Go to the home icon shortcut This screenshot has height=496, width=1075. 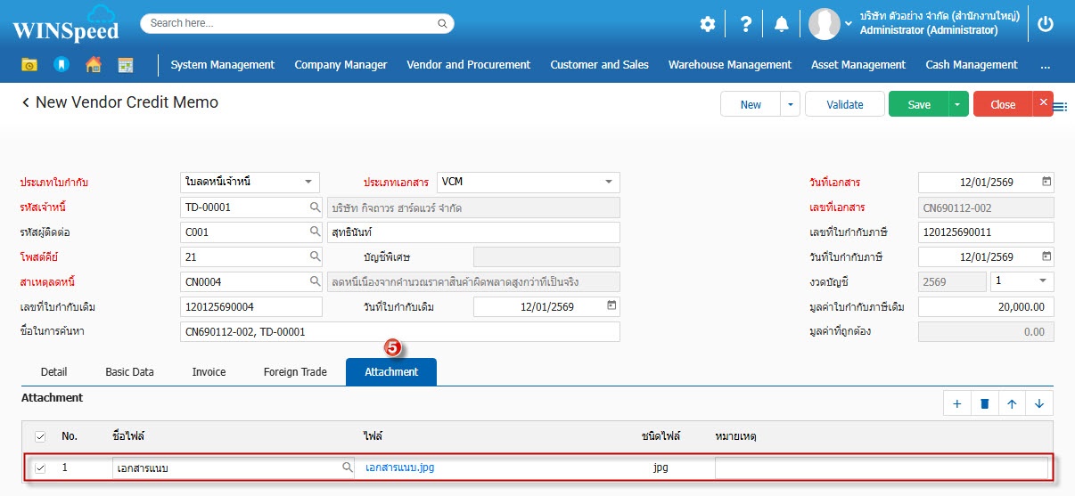click(x=93, y=65)
